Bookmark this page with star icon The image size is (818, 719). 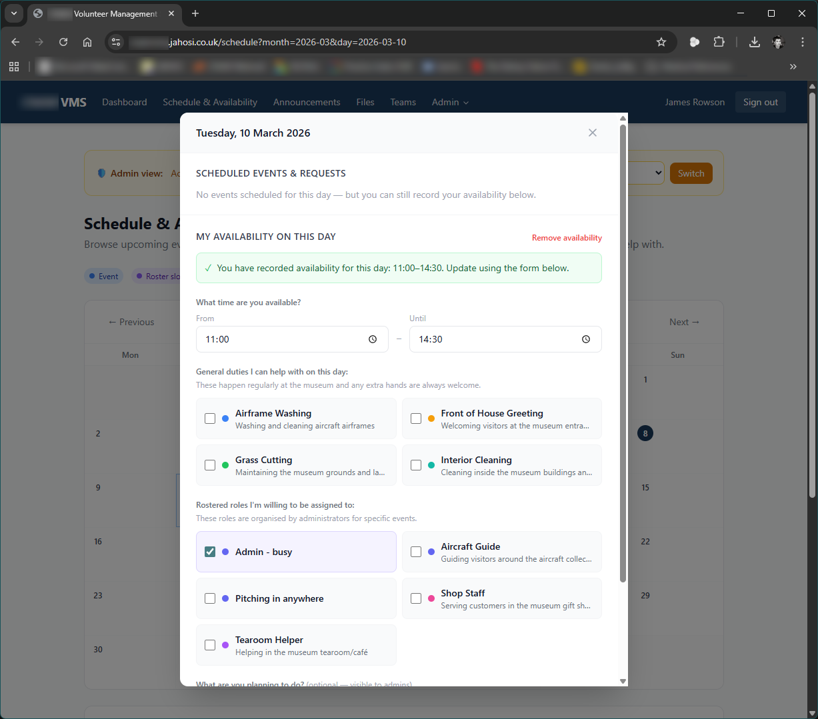[x=661, y=42]
